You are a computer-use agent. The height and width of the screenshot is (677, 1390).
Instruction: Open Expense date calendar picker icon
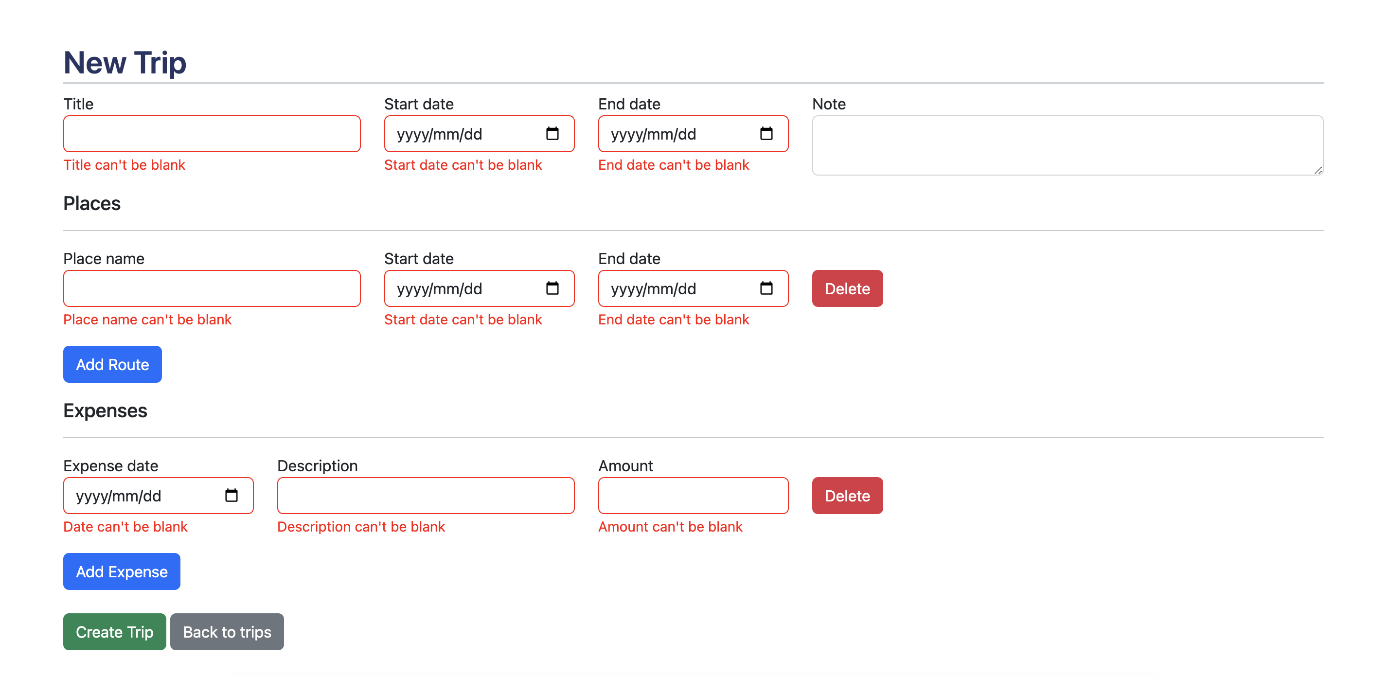(231, 495)
